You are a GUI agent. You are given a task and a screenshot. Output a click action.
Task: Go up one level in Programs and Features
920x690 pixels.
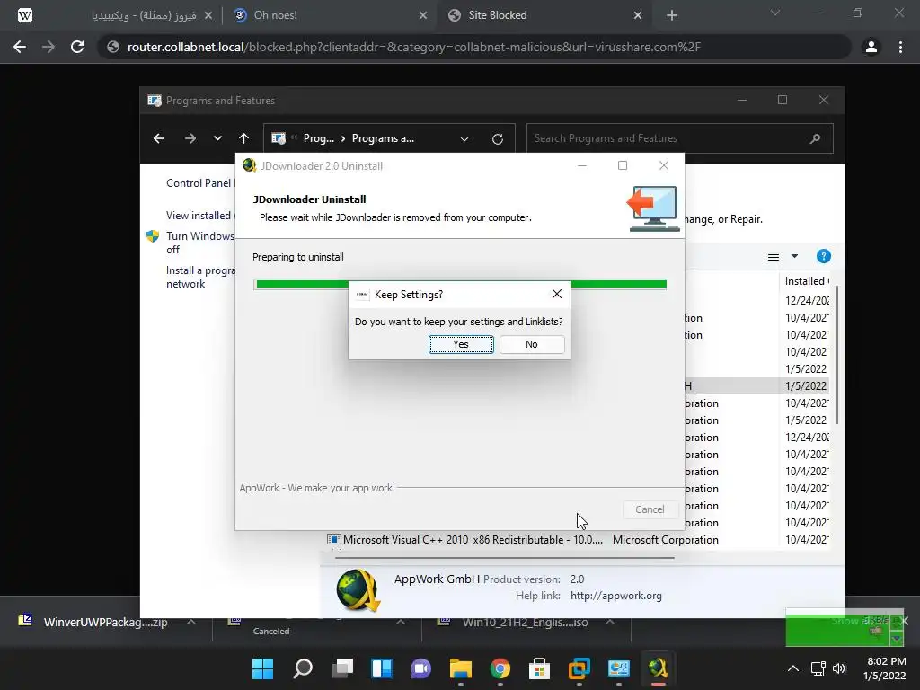tap(244, 138)
